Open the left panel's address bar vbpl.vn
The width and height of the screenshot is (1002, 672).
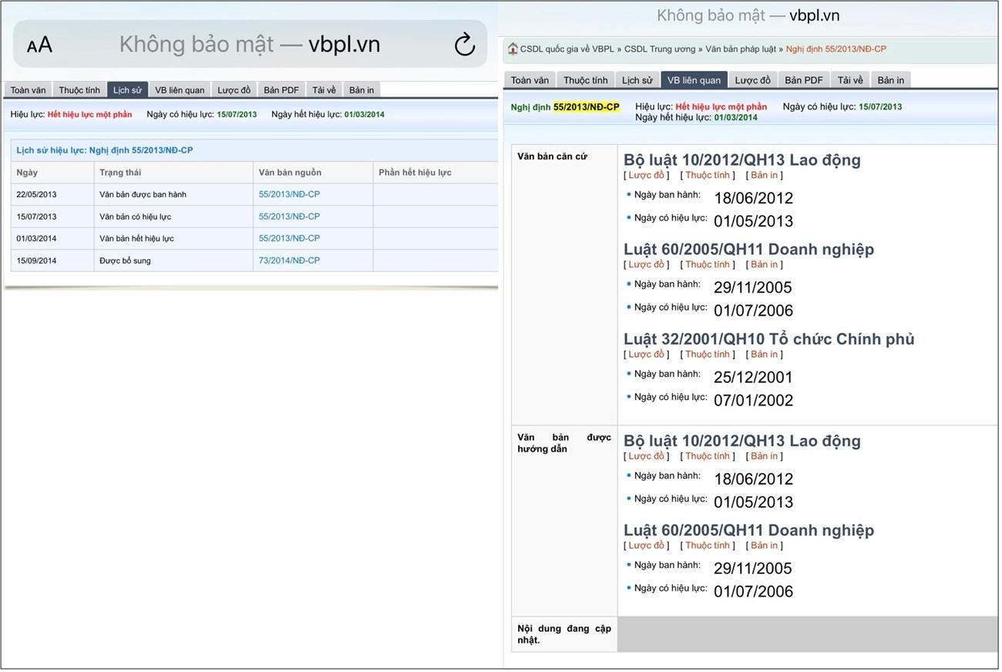(x=250, y=45)
